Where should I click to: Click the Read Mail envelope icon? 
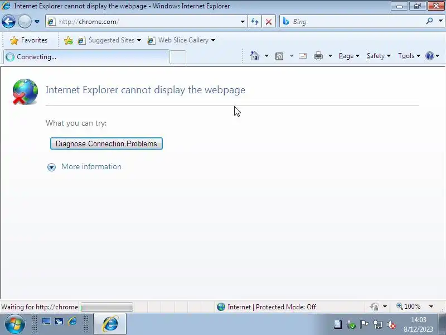pos(303,56)
